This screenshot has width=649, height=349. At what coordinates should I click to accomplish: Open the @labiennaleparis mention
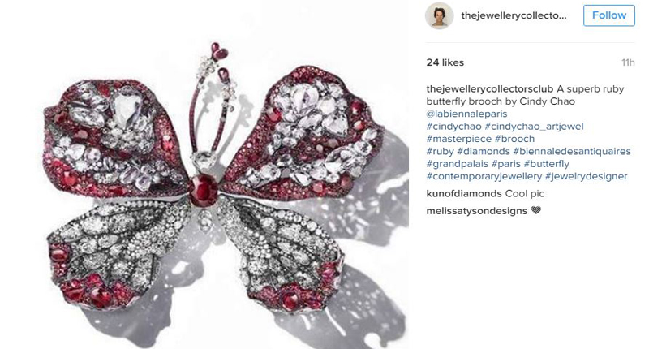tap(466, 114)
